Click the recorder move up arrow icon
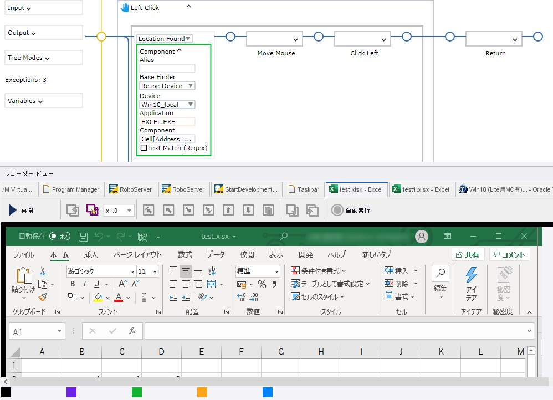553x400 pixels. [228, 211]
